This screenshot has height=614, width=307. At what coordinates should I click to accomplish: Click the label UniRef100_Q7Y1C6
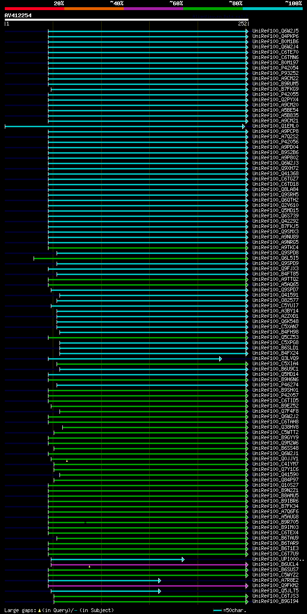[275, 469]
